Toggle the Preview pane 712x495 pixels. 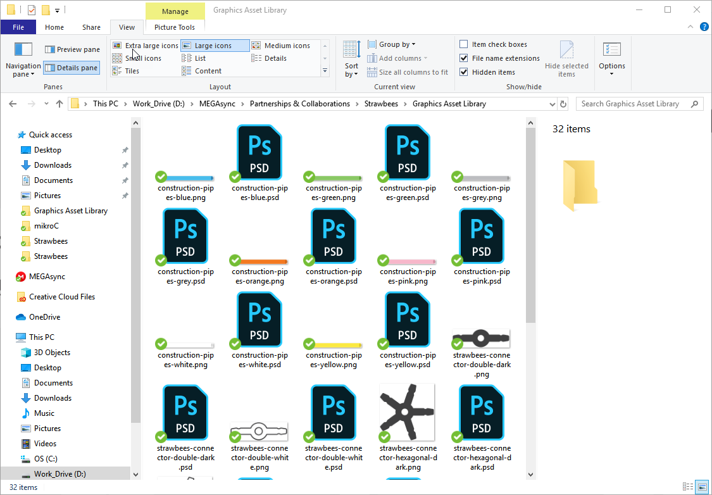tap(72, 49)
